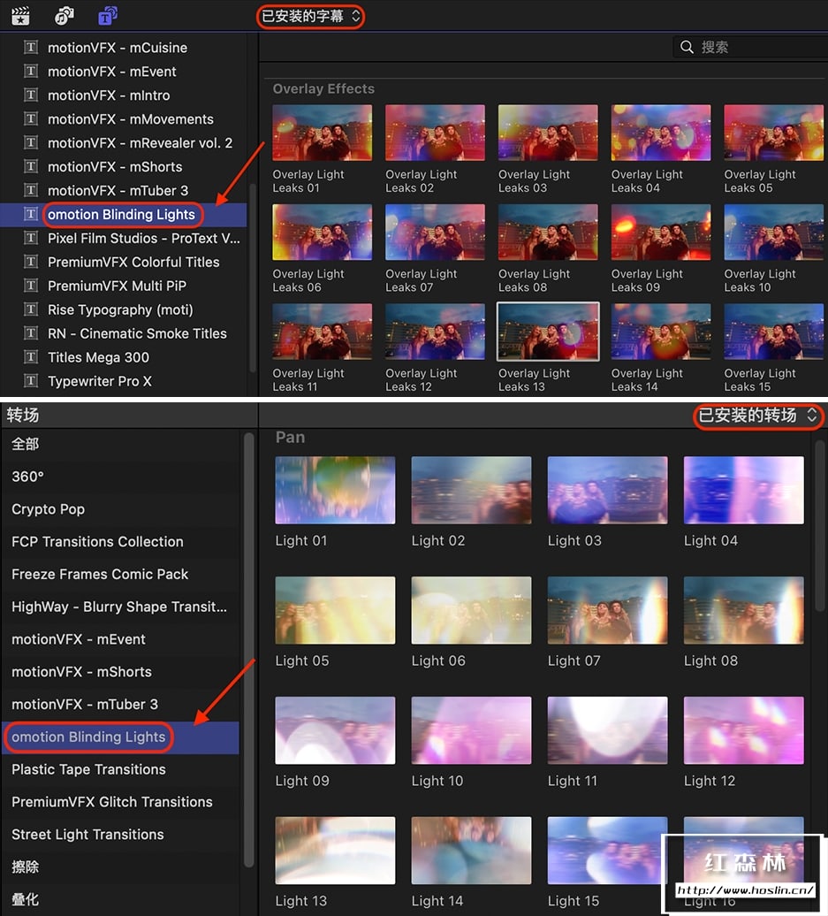Select the Light 12 transition thumbnail
This screenshot has width=828, height=916.
click(x=744, y=730)
